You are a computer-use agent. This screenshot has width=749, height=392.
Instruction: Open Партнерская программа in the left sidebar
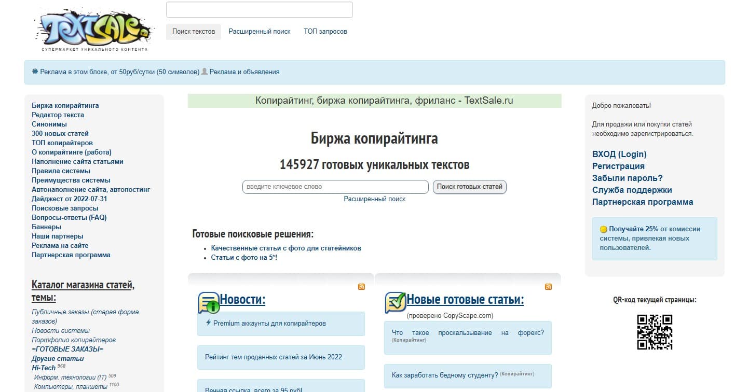(x=71, y=255)
